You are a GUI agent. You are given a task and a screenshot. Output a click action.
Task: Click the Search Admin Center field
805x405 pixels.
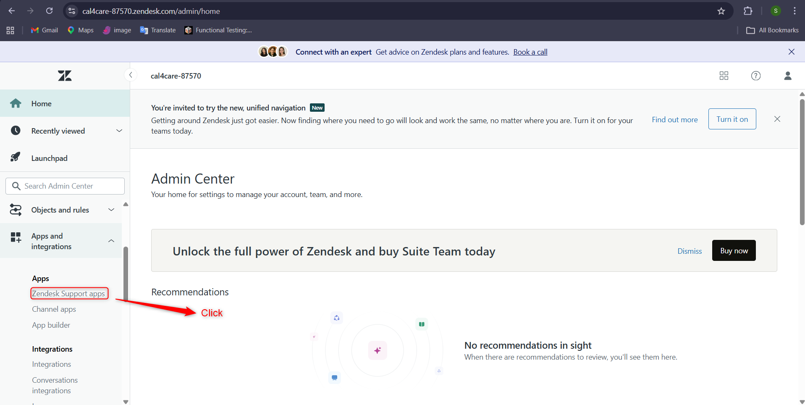point(65,186)
